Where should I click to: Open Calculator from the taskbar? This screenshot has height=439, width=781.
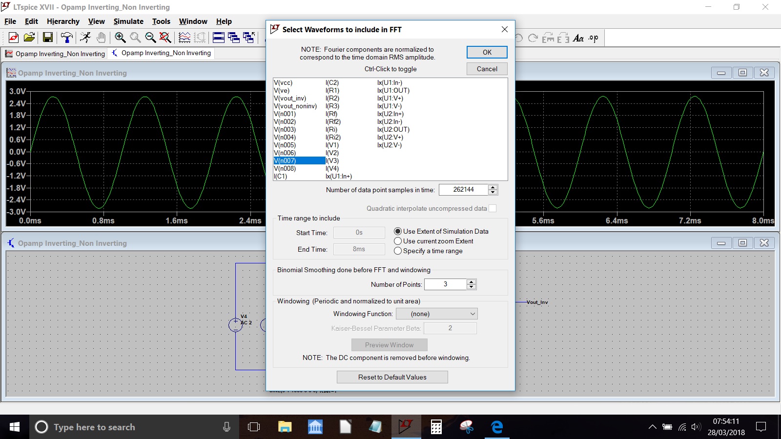pos(436,427)
